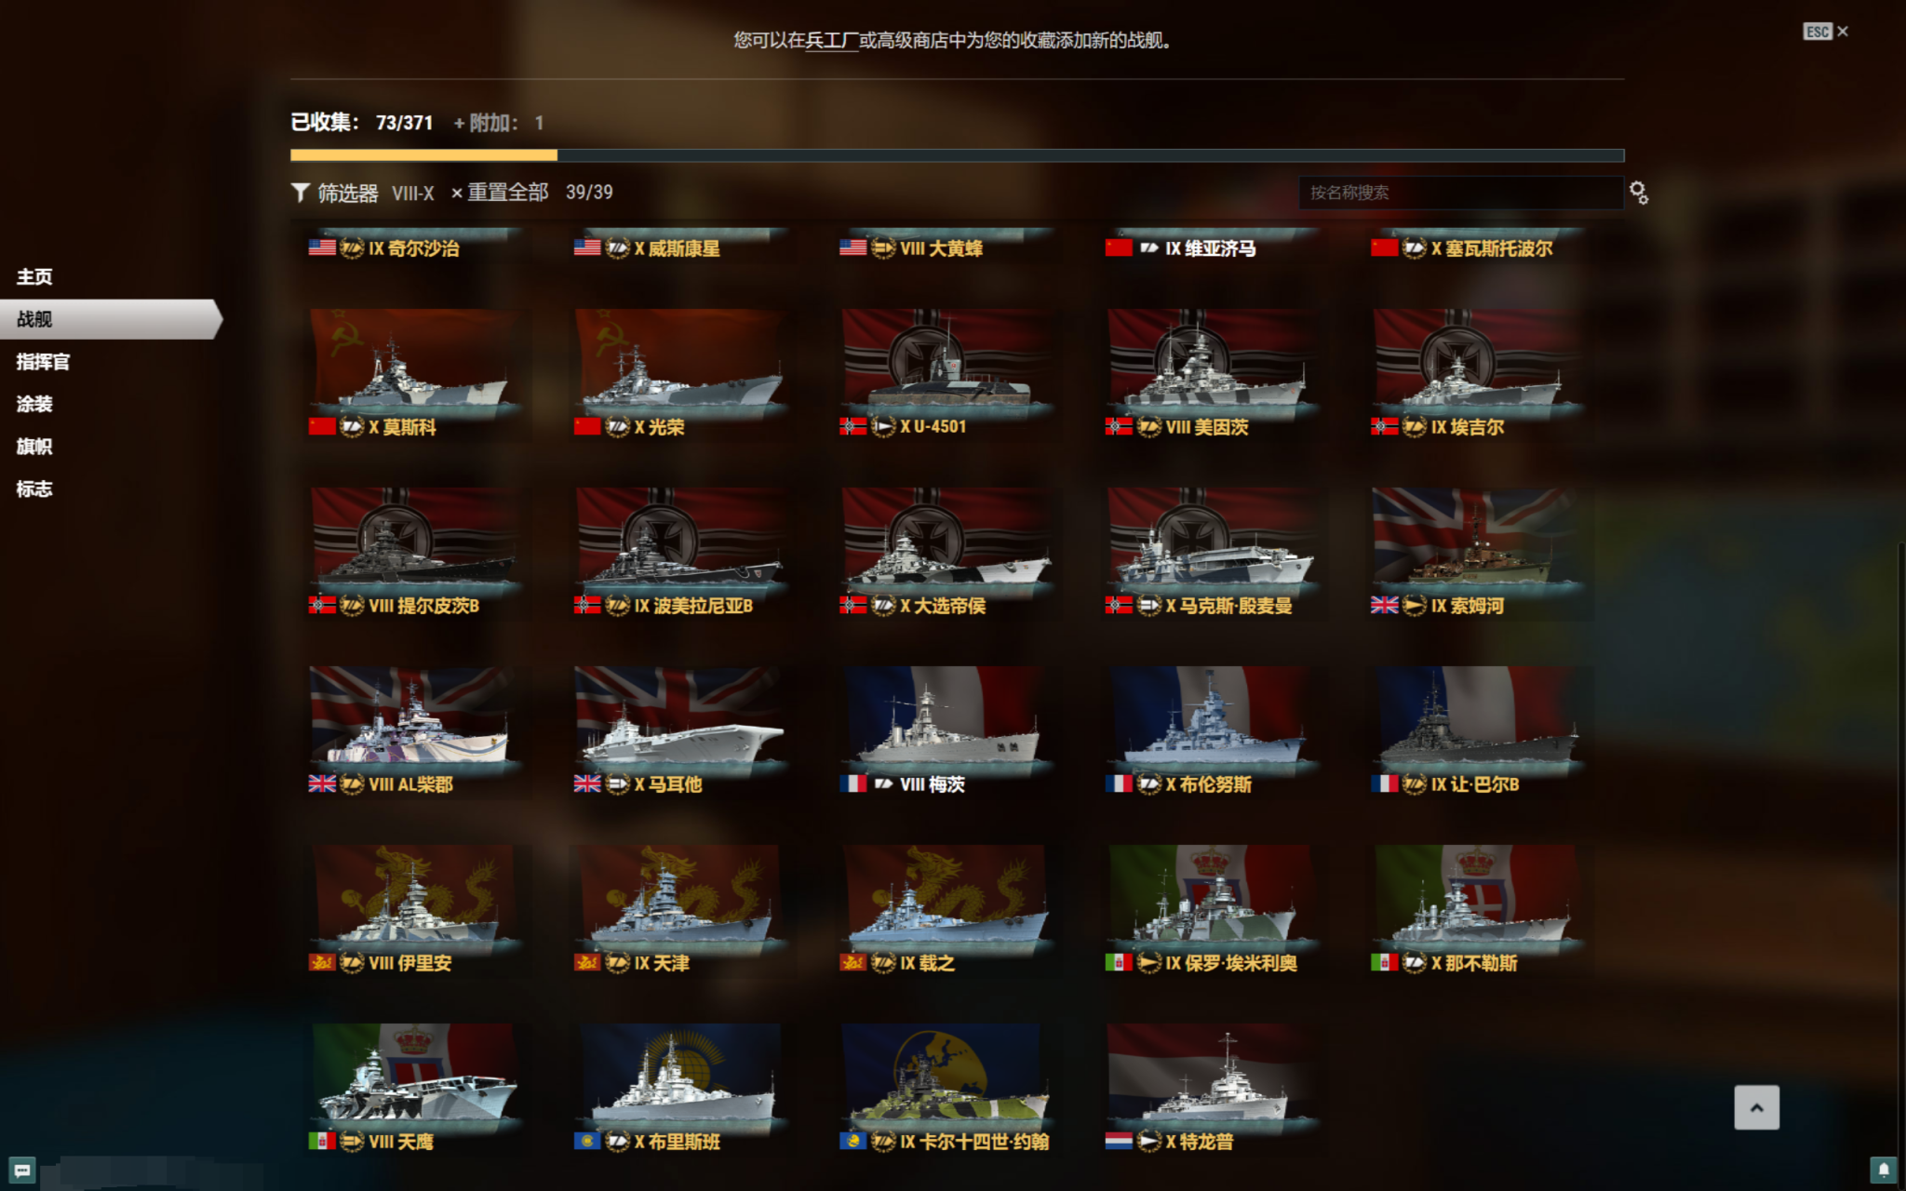Open the notification bell icon
The width and height of the screenshot is (1906, 1191).
[1884, 1170]
